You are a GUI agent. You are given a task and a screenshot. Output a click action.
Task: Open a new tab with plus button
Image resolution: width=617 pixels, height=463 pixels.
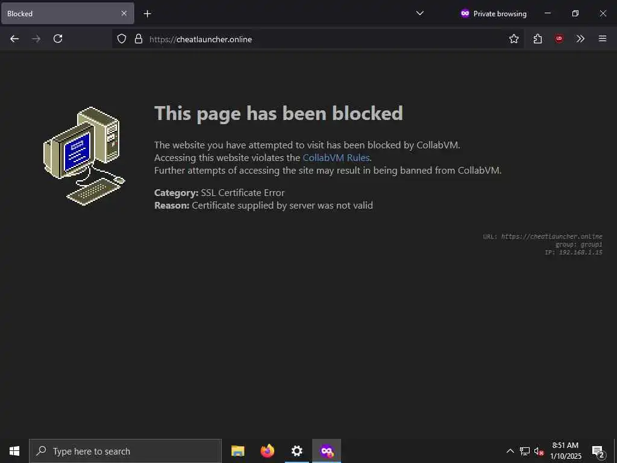click(147, 14)
